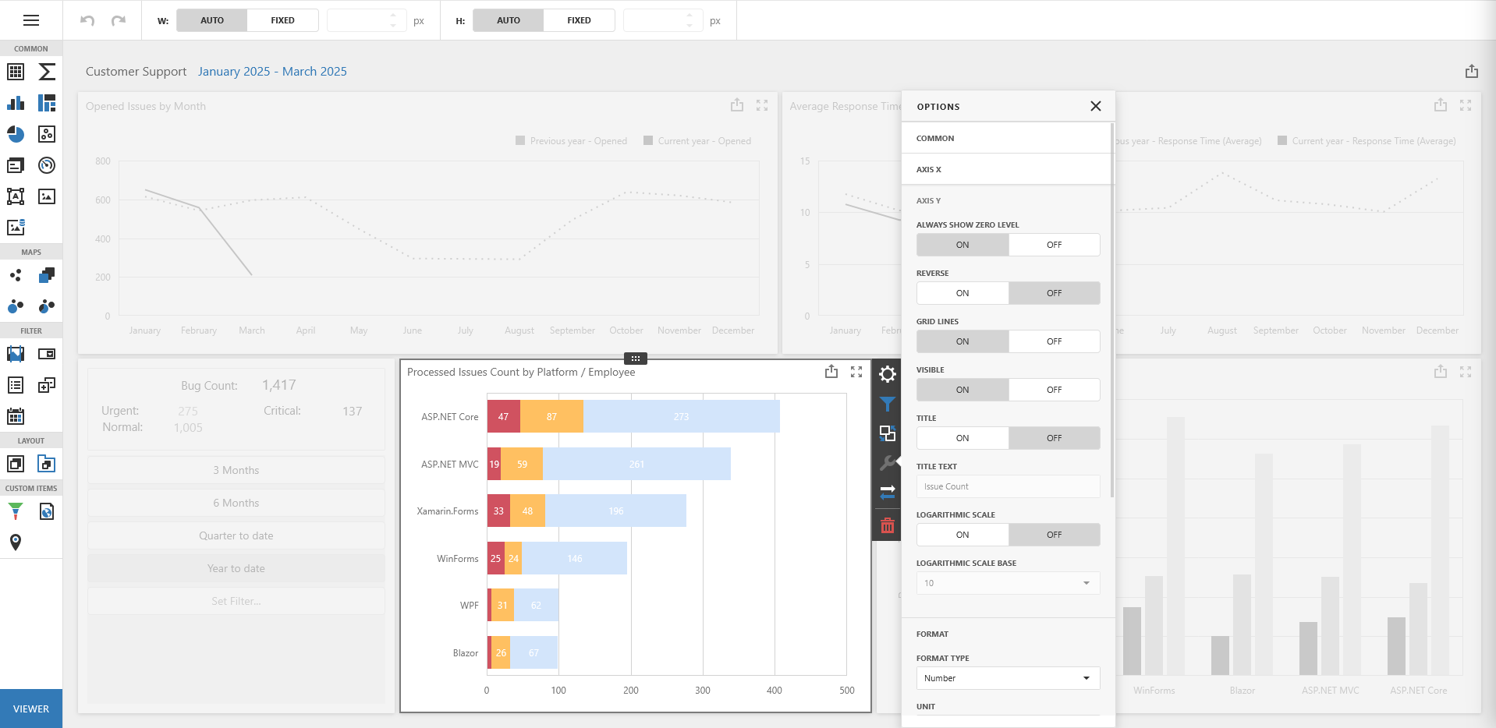1496x728 pixels.
Task: Add a Treemap item
Action: coord(47,103)
